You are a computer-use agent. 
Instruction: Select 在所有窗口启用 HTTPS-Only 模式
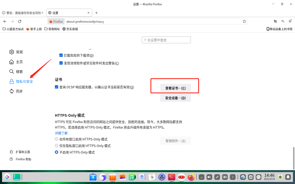(57, 139)
